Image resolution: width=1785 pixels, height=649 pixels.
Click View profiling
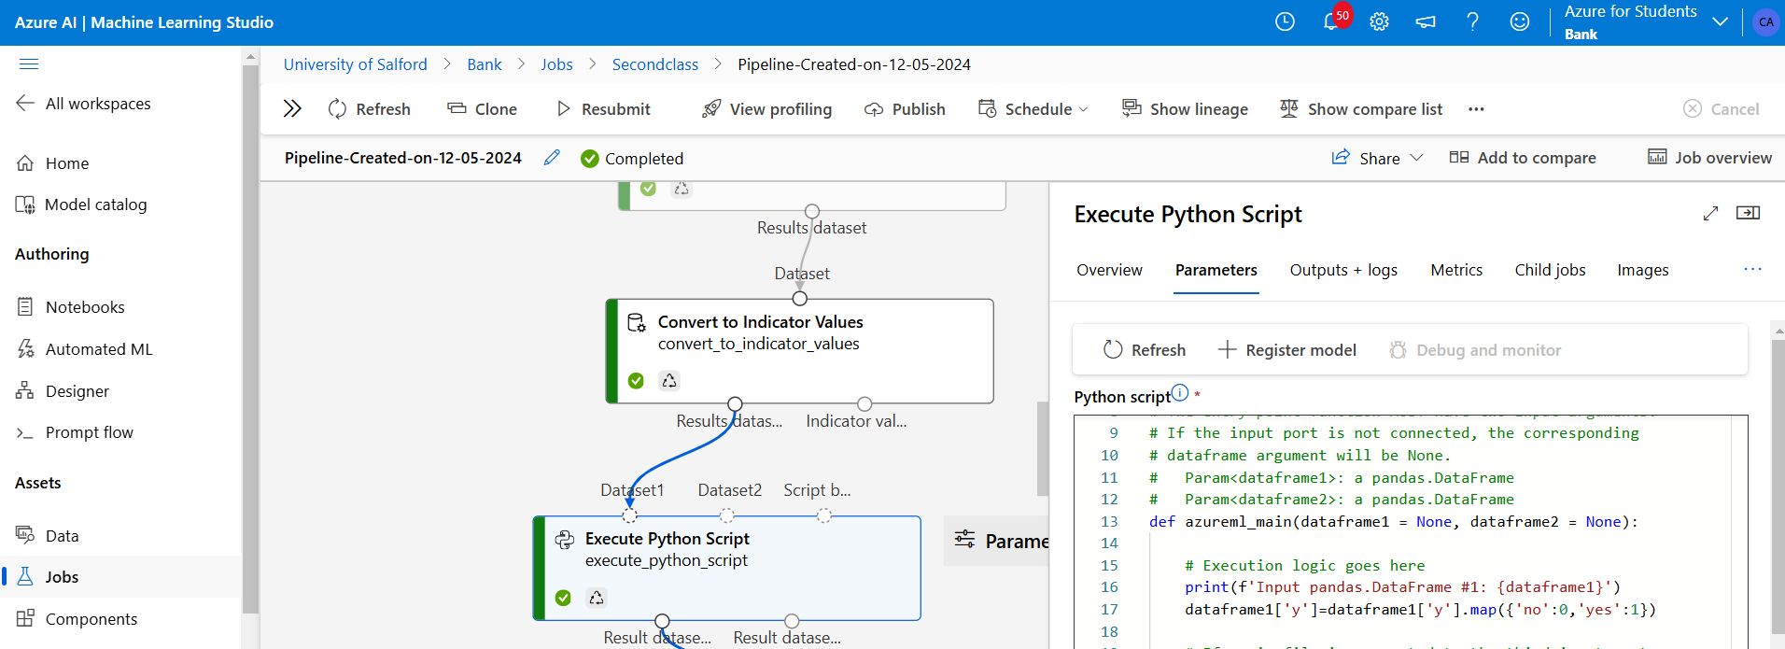pos(766,109)
